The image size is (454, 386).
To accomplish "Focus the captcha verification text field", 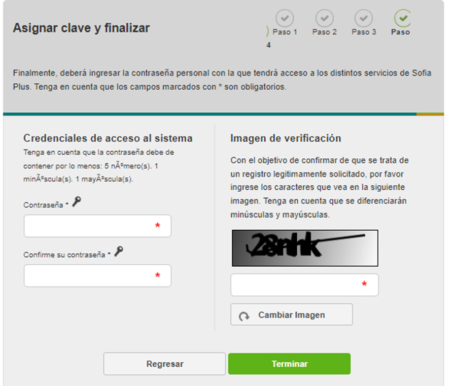I will point(305,285).
